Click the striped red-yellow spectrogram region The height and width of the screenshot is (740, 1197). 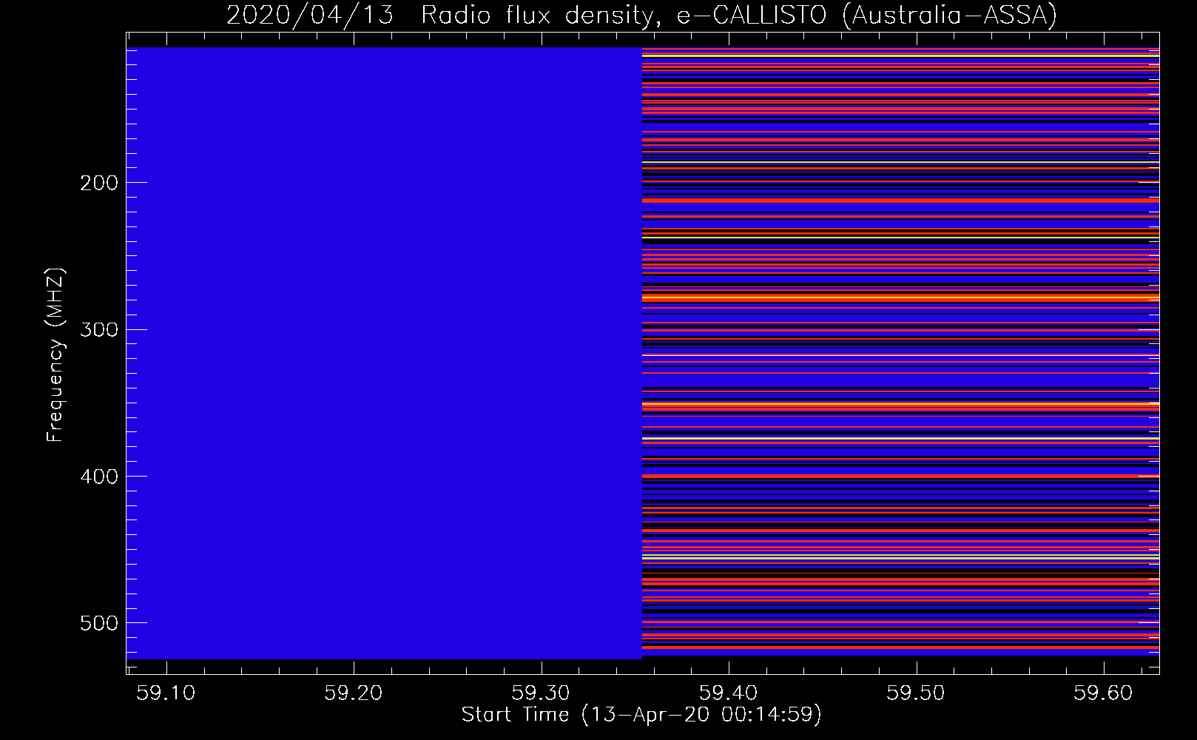click(900, 351)
